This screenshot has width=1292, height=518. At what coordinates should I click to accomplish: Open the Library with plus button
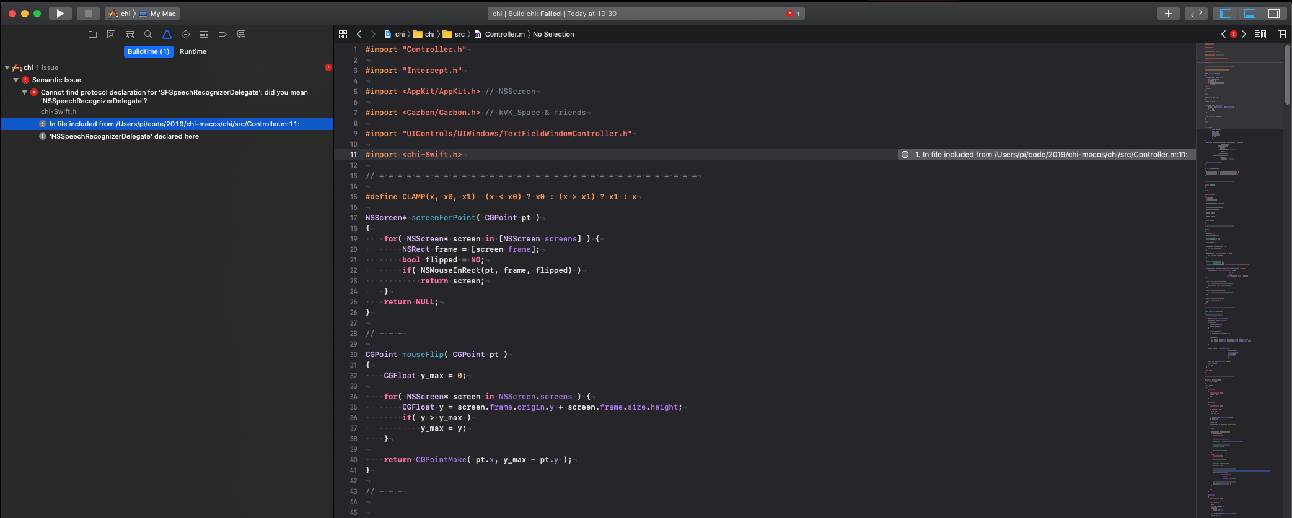click(1168, 14)
